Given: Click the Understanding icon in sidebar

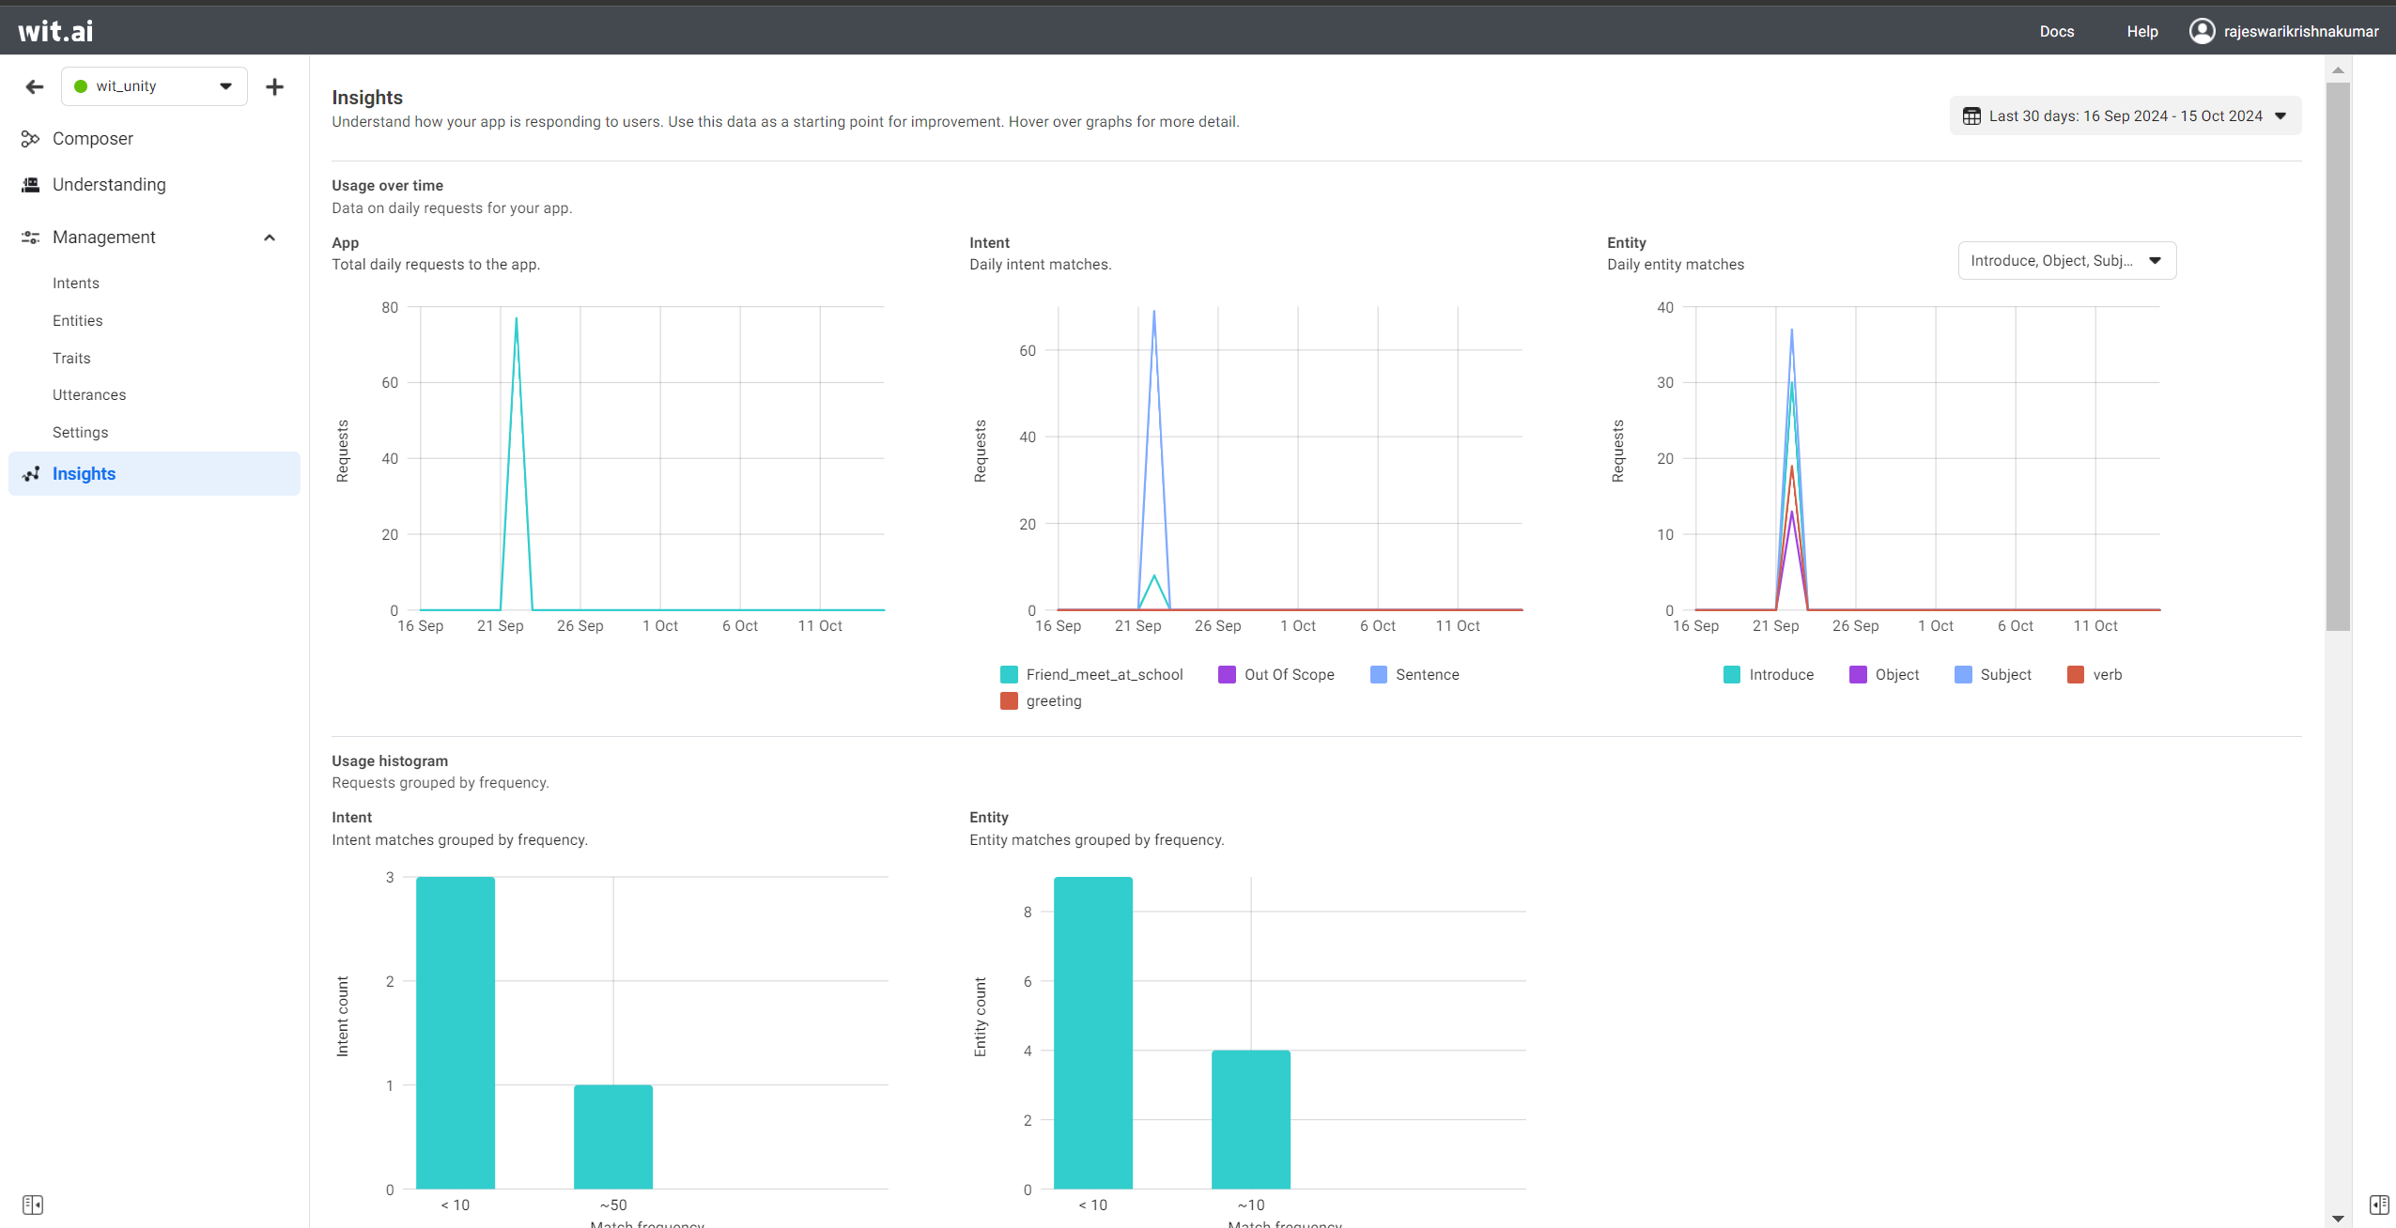Looking at the screenshot, I should [x=30, y=185].
